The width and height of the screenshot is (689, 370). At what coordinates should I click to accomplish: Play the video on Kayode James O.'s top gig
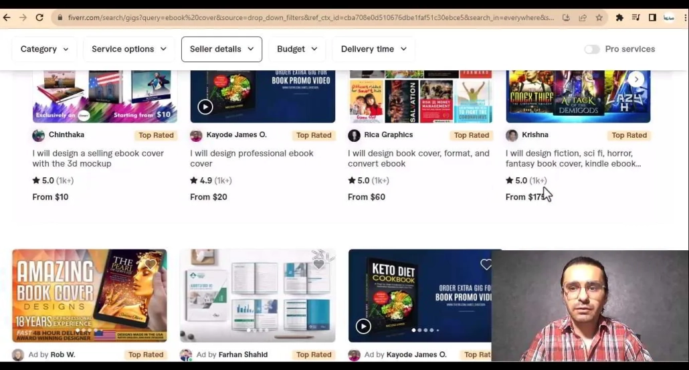coord(205,107)
